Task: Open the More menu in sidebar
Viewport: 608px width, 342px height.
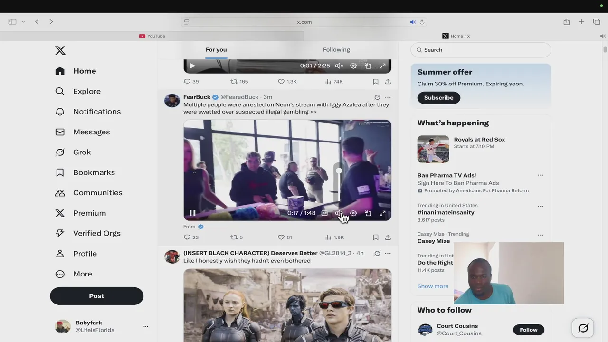Action: click(x=74, y=274)
